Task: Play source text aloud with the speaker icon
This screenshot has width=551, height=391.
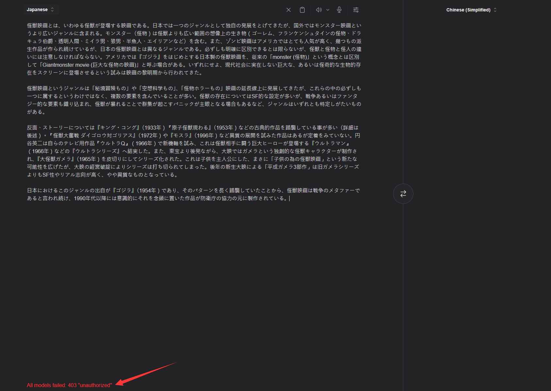Action: 319,10
